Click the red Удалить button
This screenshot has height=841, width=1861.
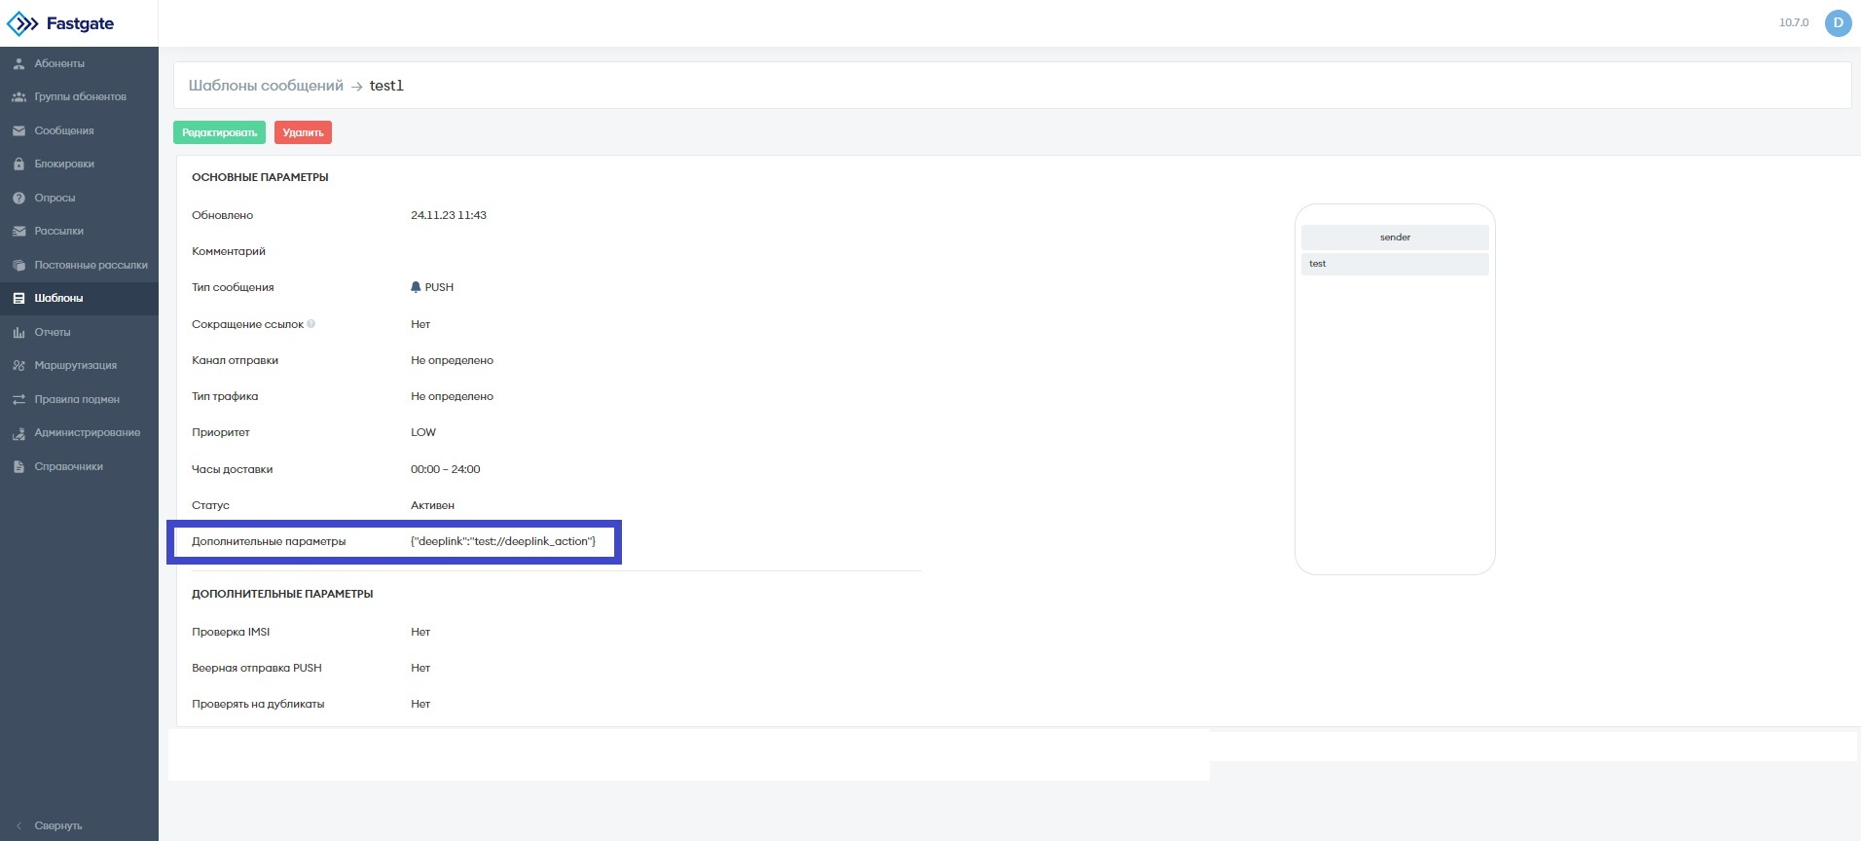pyautogui.click(x=303, y=132)
